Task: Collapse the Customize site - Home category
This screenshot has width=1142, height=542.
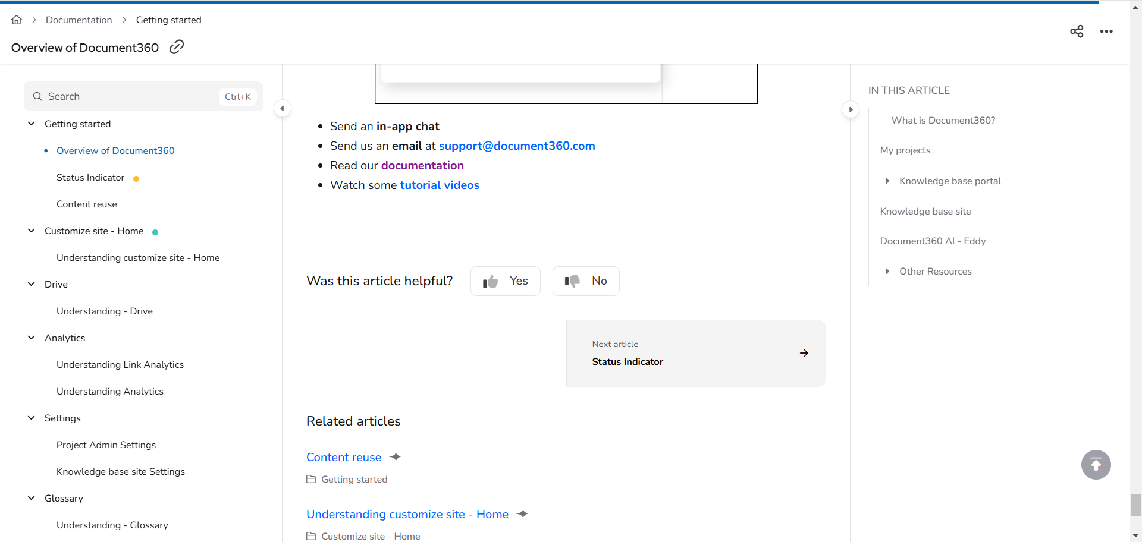Action: [32, 231]
